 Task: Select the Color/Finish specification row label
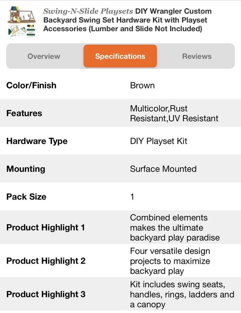coord(31,85)
